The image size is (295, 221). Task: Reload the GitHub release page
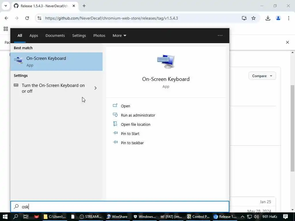(27, 18)
